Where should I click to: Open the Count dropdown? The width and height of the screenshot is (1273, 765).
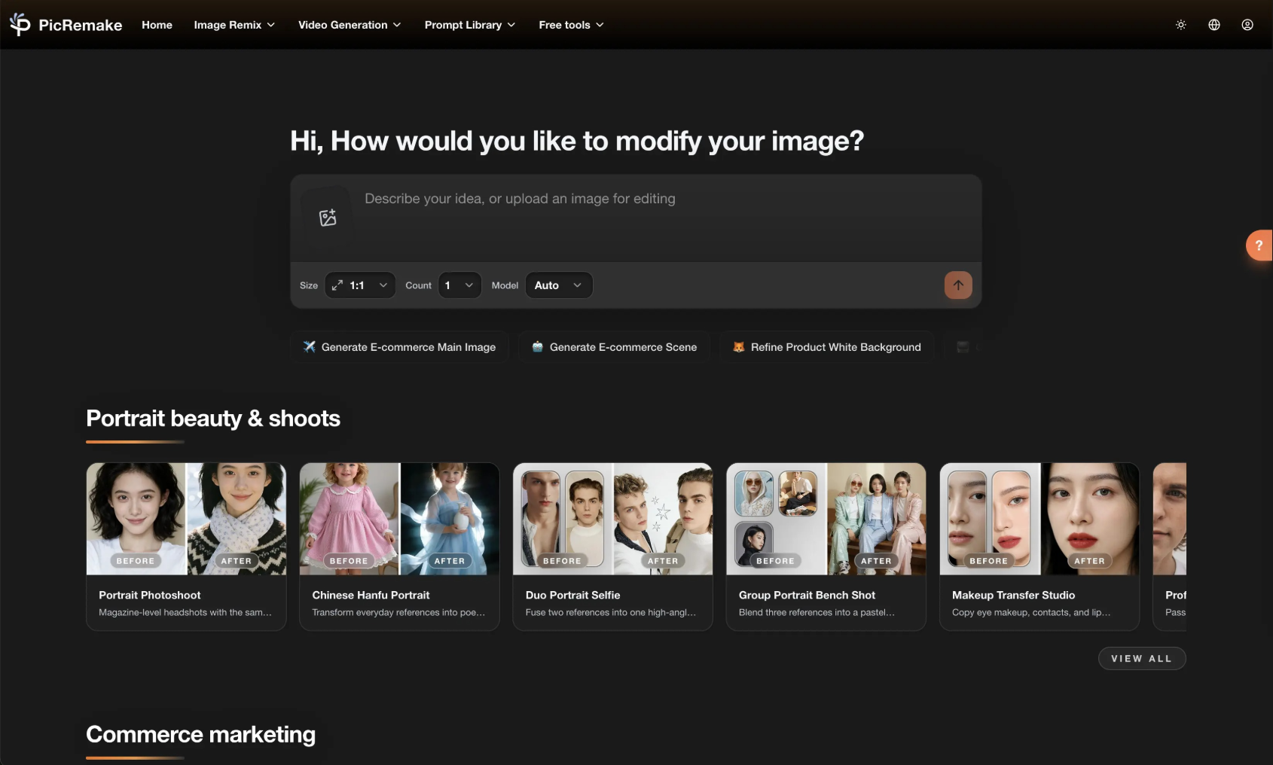click(459, 285)
